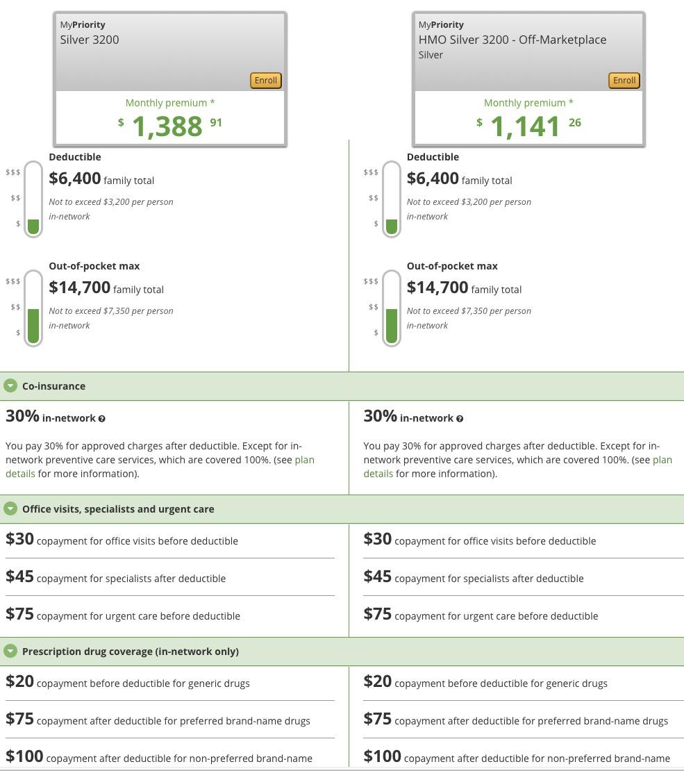The height and width of the screenshot is (771, 684).
Task: Enroll in the MyPriority Silver 3200 plan
Action: click(x=265, y=81)
